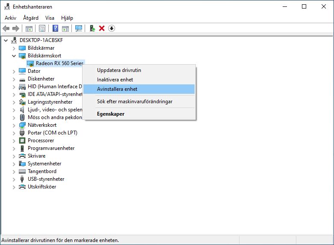Click the HID category icon
The height and width of the screenshot is (245, 334).
pyautogui.click(x=22, y=87)
